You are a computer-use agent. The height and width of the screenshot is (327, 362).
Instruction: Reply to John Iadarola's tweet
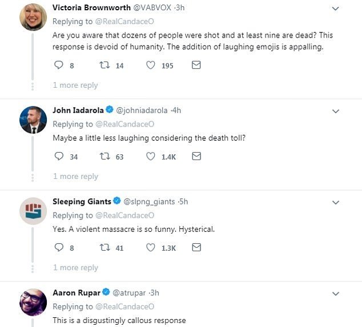click(58, 157)
